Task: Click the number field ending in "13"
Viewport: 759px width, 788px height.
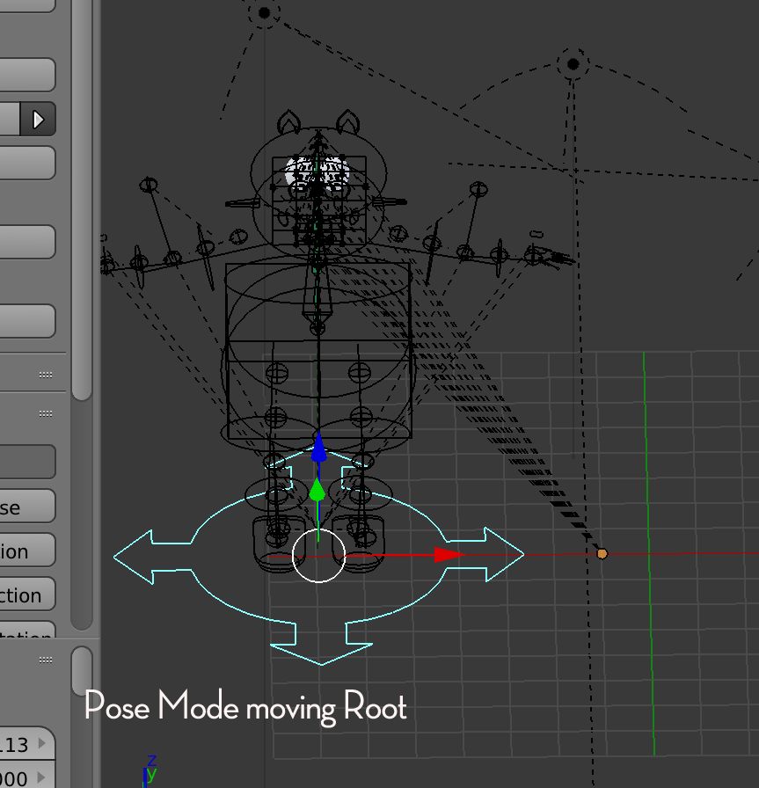Action: (27, 744)
